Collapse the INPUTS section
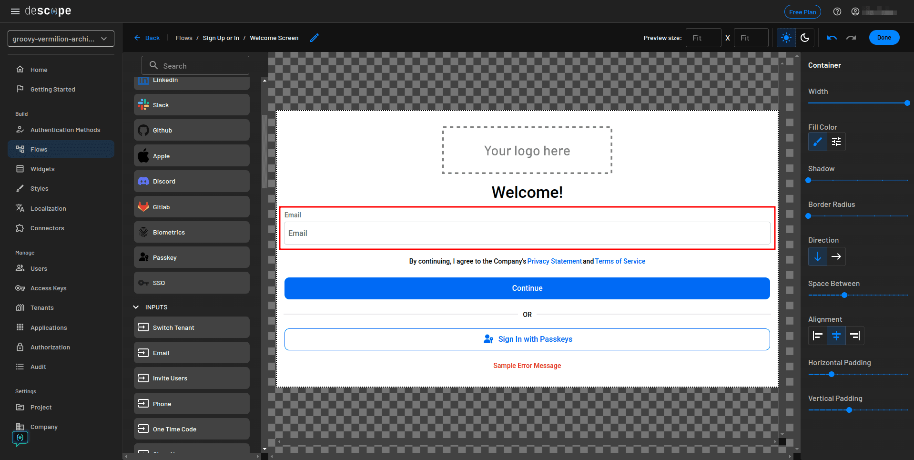This screenshot has height=460, width=914. pyautogui.click(x=135, y=307)
